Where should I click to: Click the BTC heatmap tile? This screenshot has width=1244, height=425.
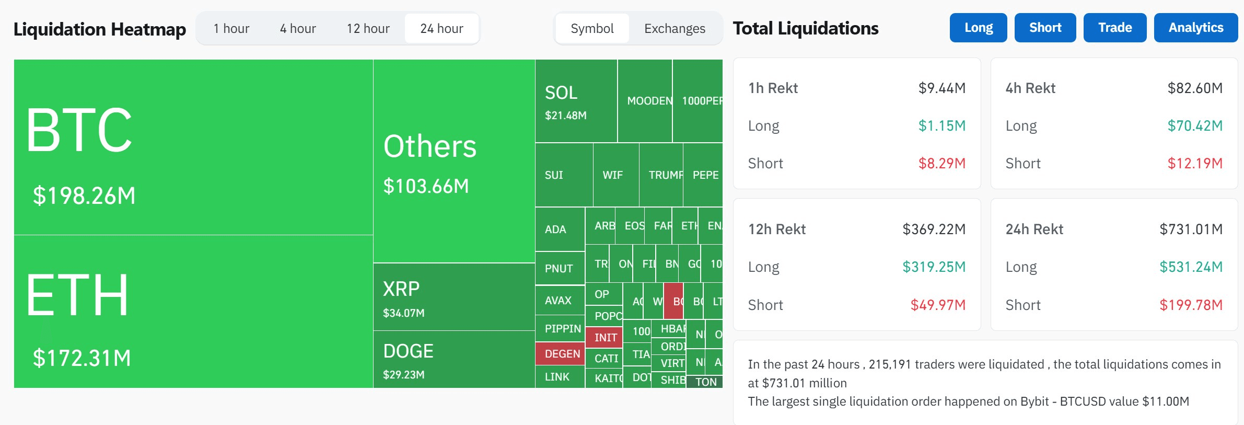point(193,147)
